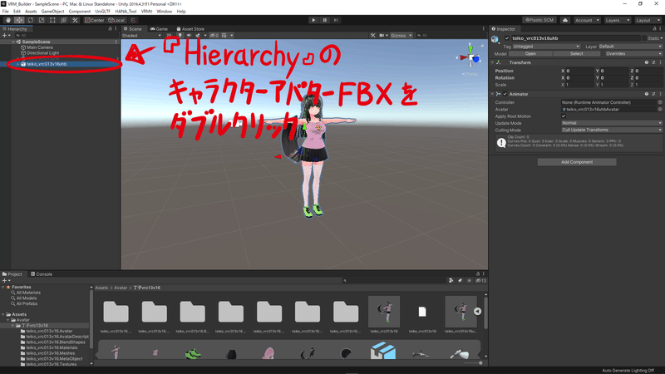Screen dimensions: 665x374
Task: Open the Gizmos dropdown
Action: (401, 36)
